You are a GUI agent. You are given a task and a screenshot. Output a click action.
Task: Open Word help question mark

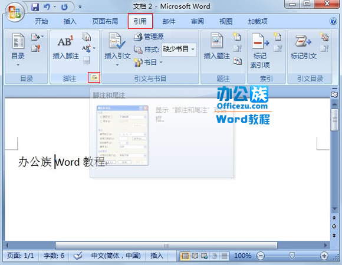tap(333, 21)
